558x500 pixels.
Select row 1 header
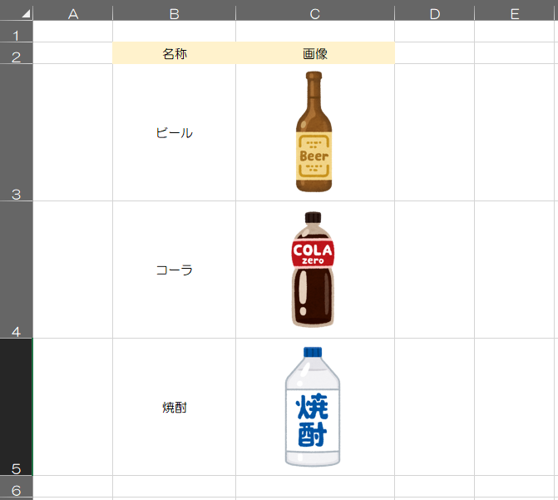(x=17, y=32)
